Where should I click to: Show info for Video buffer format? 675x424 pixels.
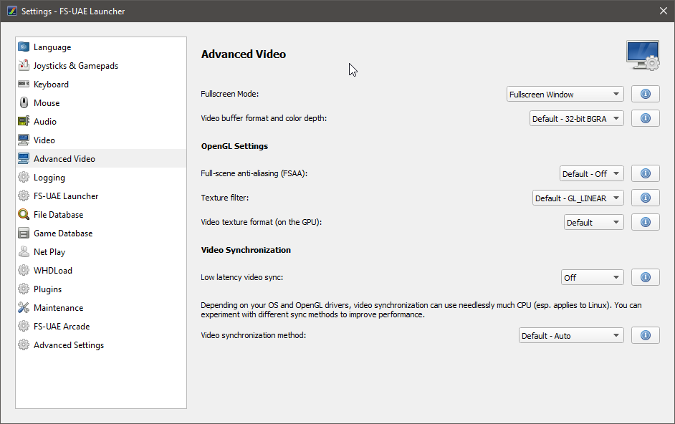click(x=646, y=118)
